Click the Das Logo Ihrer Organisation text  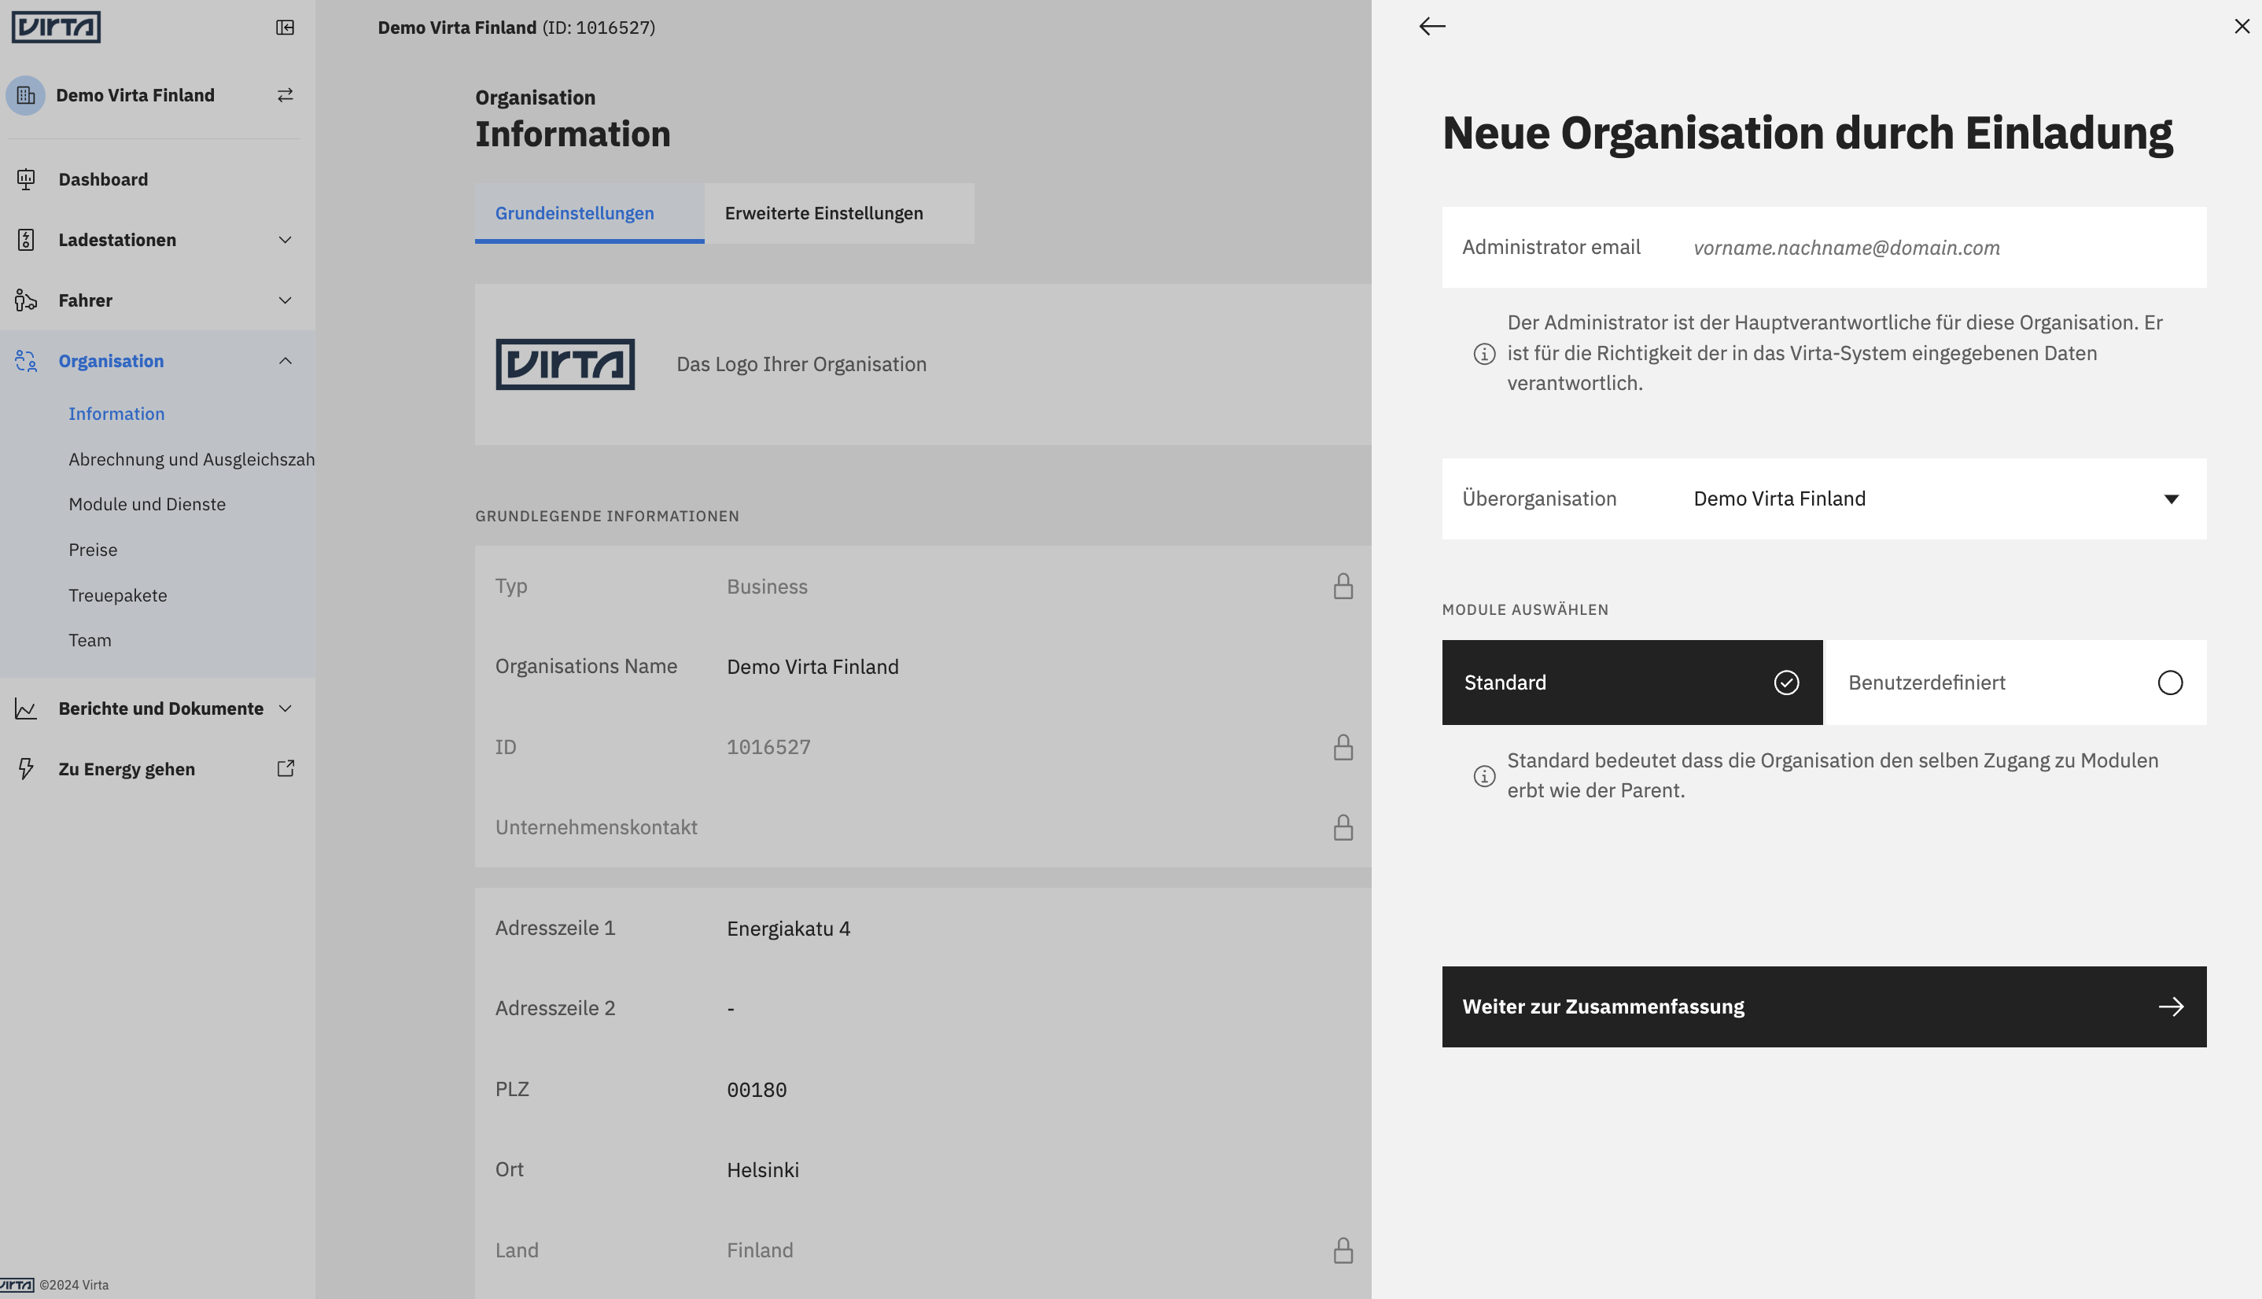pos(801,364)
